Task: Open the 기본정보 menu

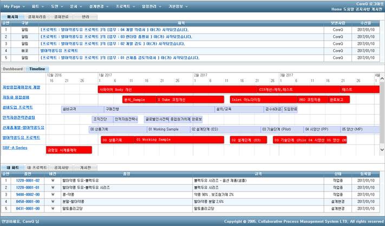Action: [193, 5]
